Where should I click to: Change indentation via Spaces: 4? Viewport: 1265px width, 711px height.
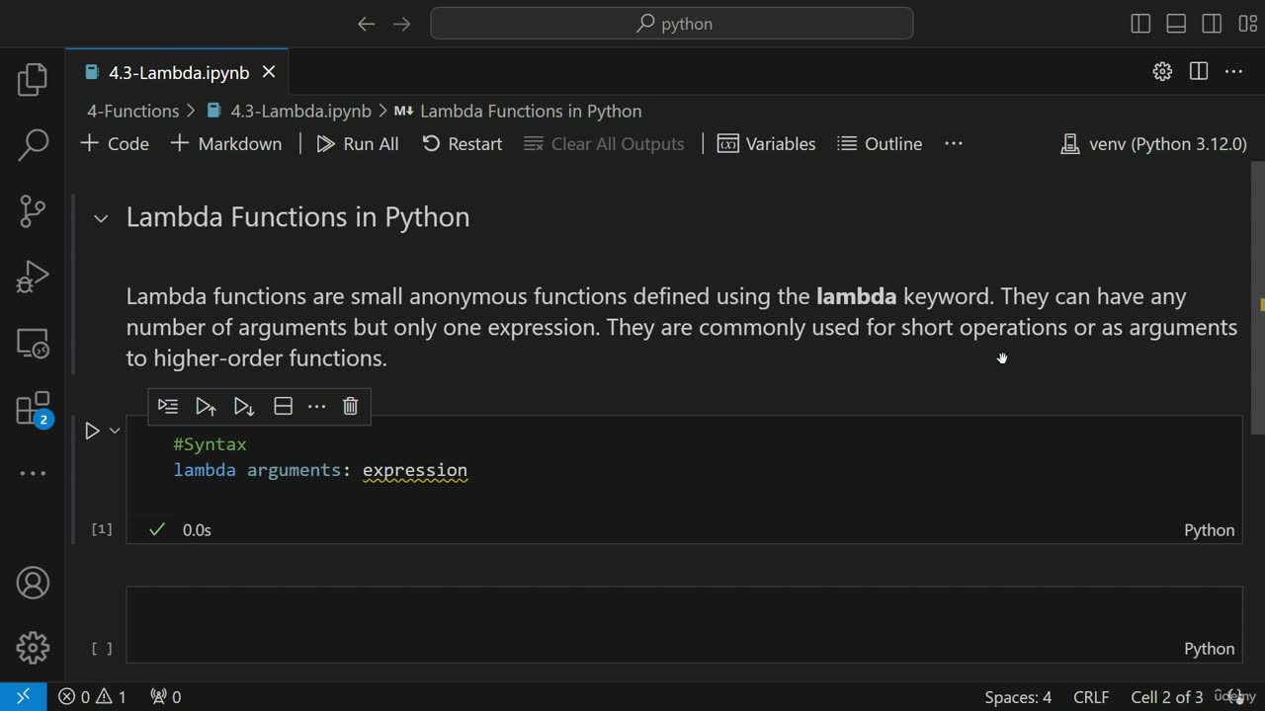(1018, 696)
